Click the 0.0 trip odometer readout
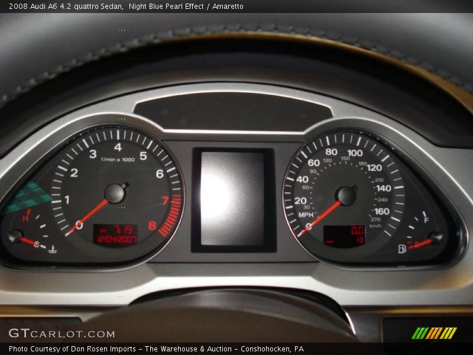473x355 pixels. click(357, 231)
